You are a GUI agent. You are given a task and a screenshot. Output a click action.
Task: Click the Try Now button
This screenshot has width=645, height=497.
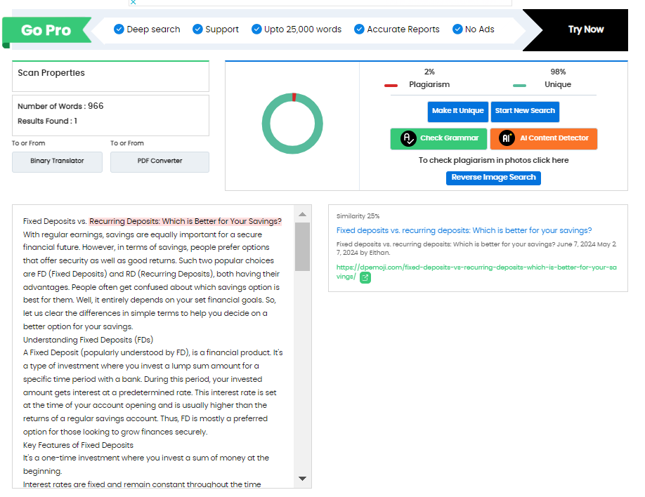(x=585, y=29)
